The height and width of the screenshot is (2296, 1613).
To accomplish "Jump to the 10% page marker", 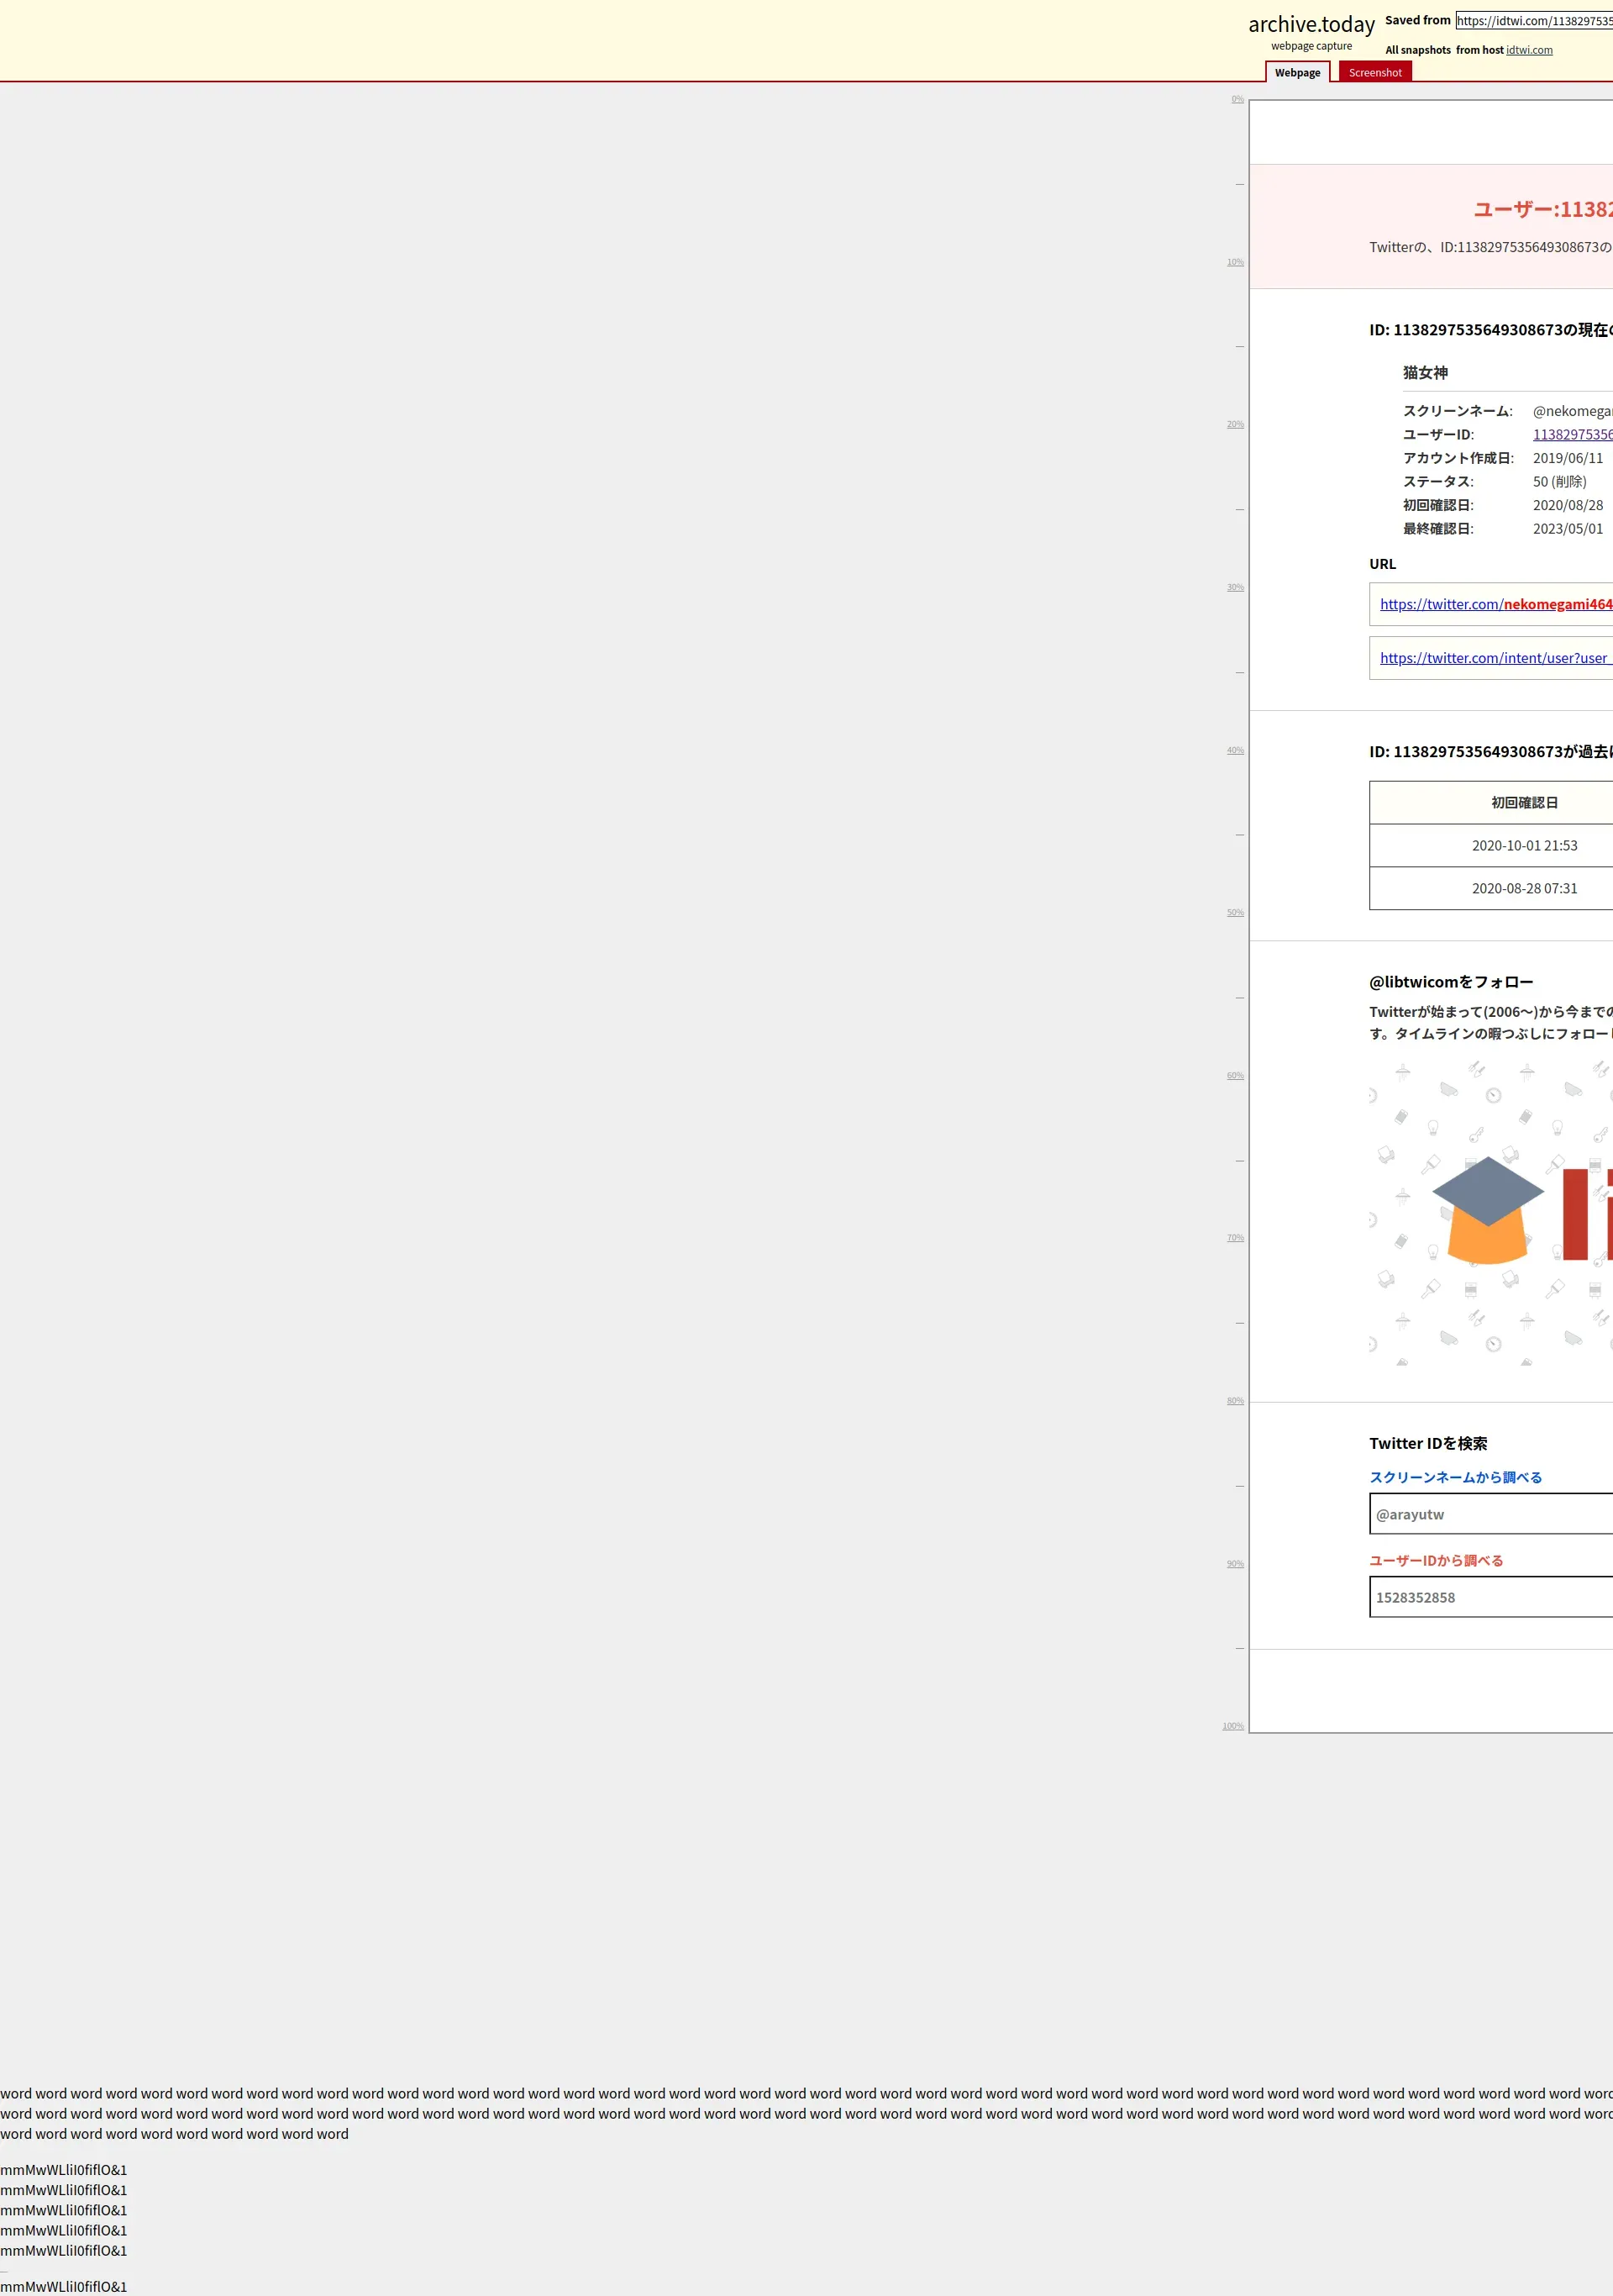I will pos(1235,262).
